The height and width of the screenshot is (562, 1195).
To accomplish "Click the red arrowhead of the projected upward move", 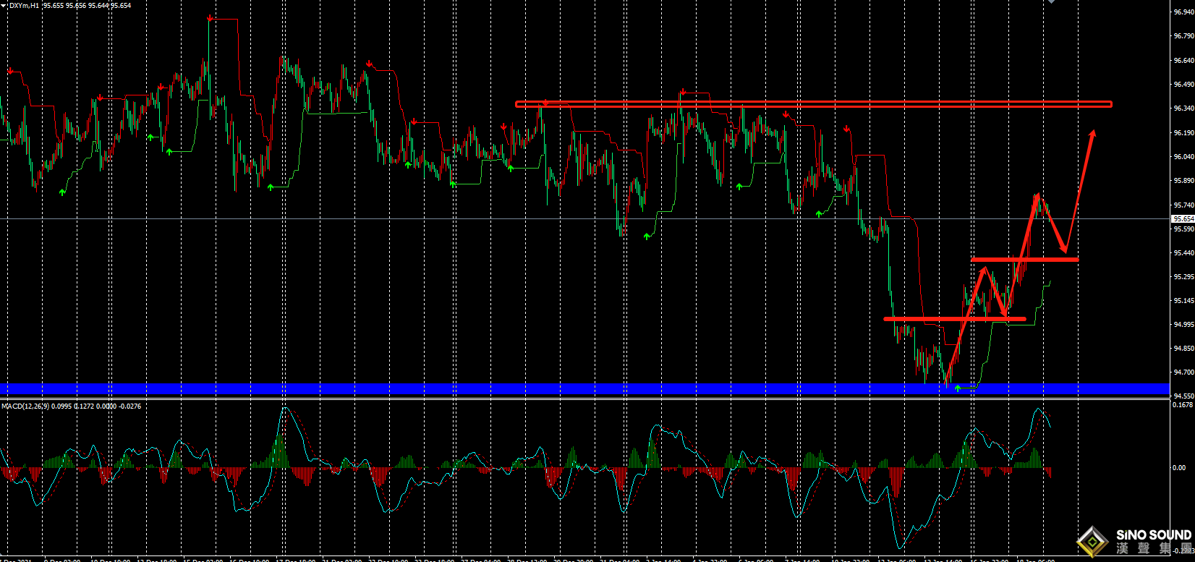I will coord(1093,135).
